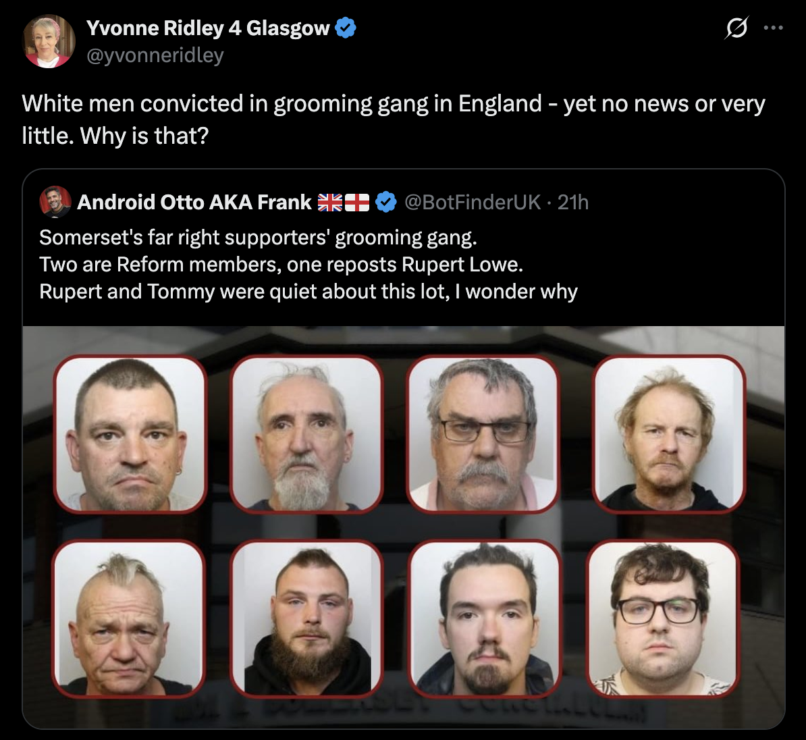Click the tweet text about white men convicted
This screenshot has height=740, width=806.
(x=394, y=120)
